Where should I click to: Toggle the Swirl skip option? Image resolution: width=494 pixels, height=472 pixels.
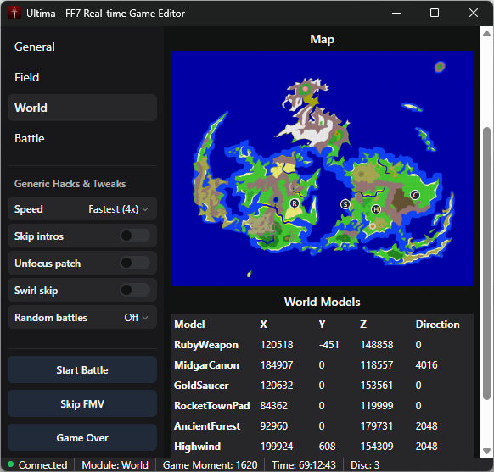tap(135, 290)
